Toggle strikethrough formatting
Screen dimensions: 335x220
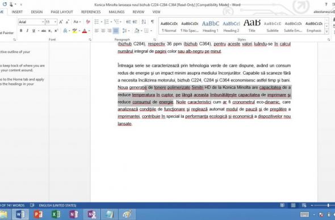tap(44, 31)
